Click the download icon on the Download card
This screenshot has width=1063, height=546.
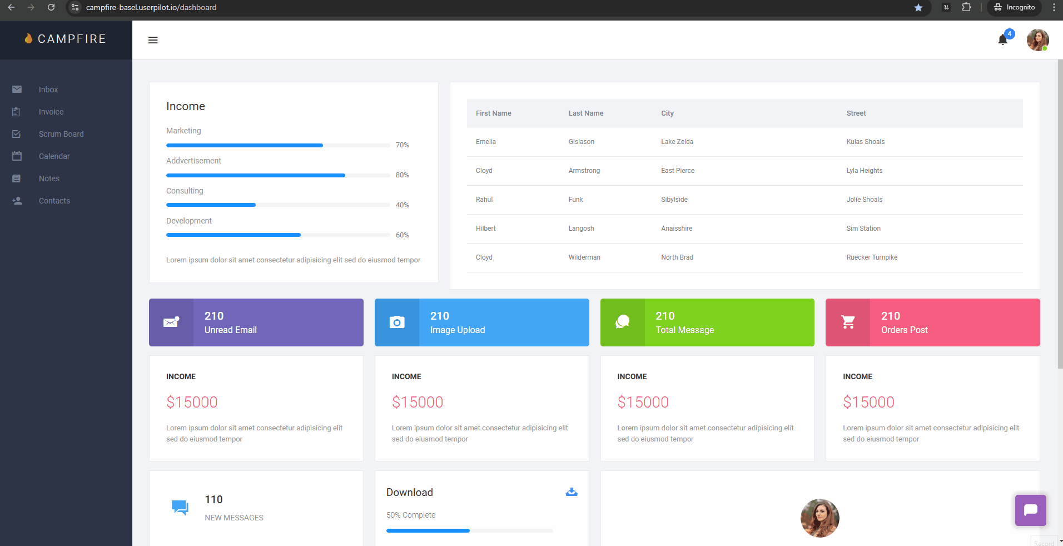click(x=572, y=492)
